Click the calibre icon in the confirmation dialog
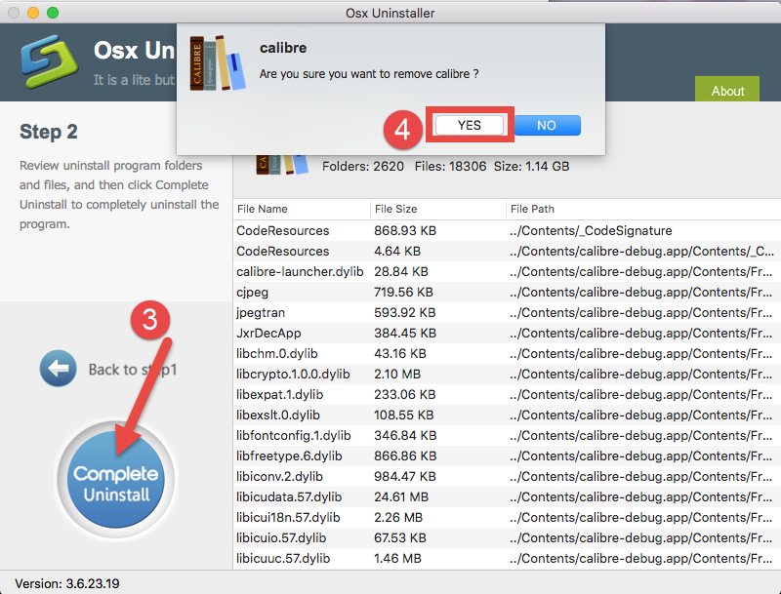This screenshot has height=594, width=781. (x=215, y=62)
